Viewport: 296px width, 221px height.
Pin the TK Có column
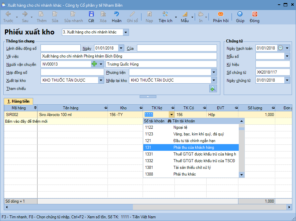(204, 108)
